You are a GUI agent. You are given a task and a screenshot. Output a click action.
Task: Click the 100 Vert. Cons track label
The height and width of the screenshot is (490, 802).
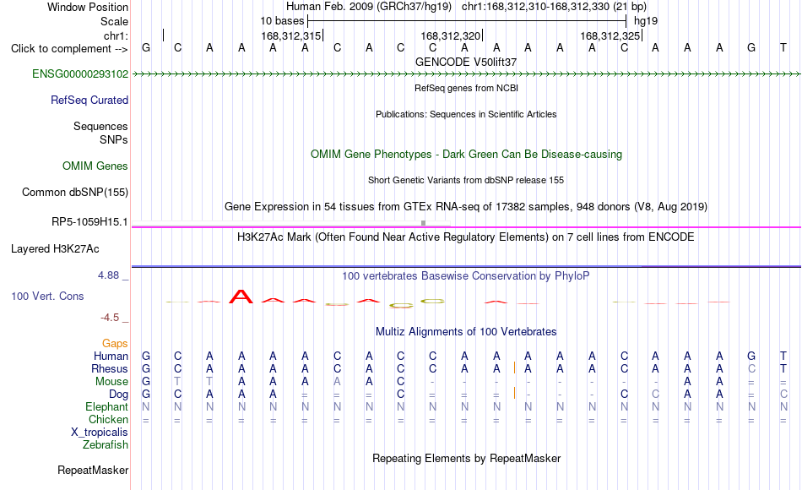[x=47, y=296]
